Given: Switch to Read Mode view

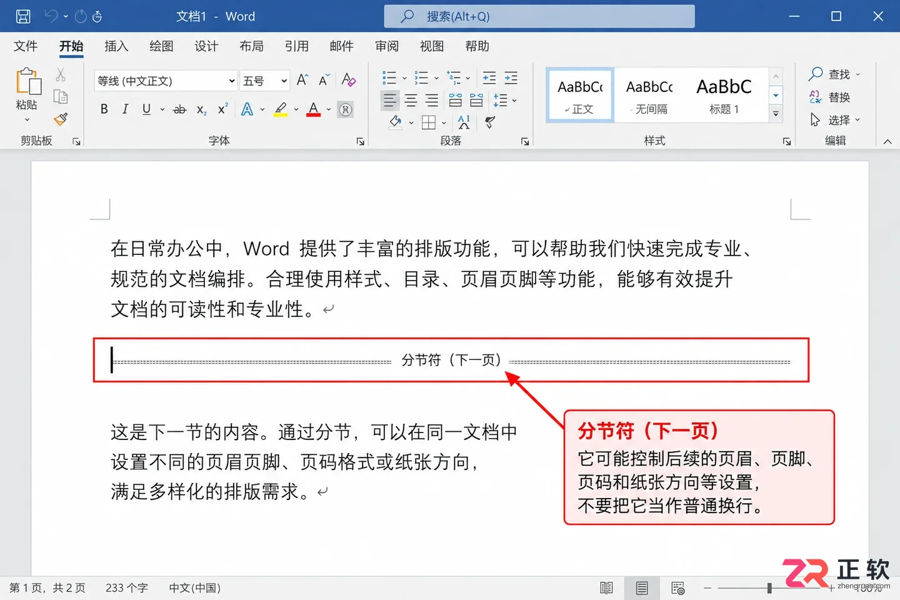Looking at the screenshot, I should pos(606,588).
